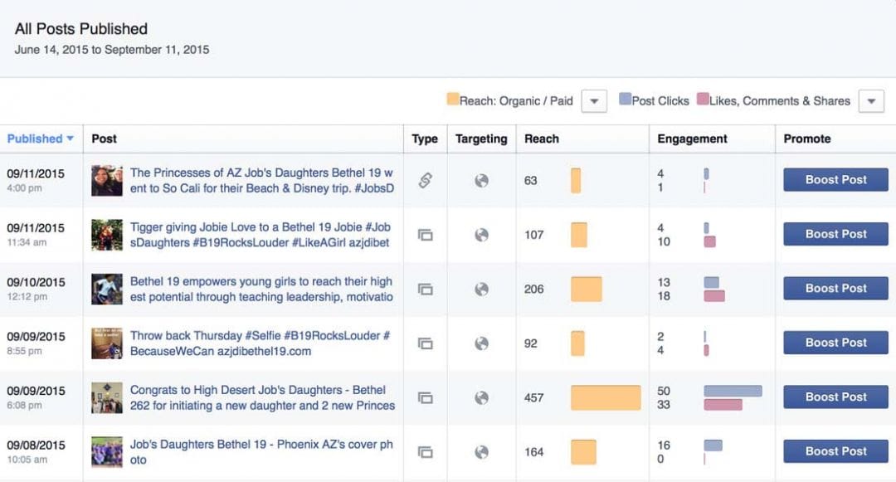This screenshot has width=896, height=482.
Task: Open the Reach: Organic / Paid dropdown
Action: (x=593, y=101)
